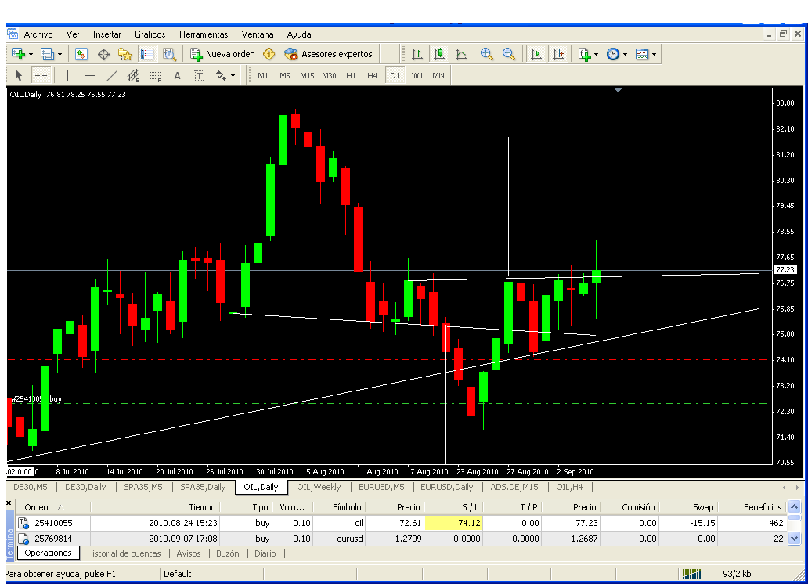
Task: Open the Diario terminal tab
Action: tap(265, 553)
